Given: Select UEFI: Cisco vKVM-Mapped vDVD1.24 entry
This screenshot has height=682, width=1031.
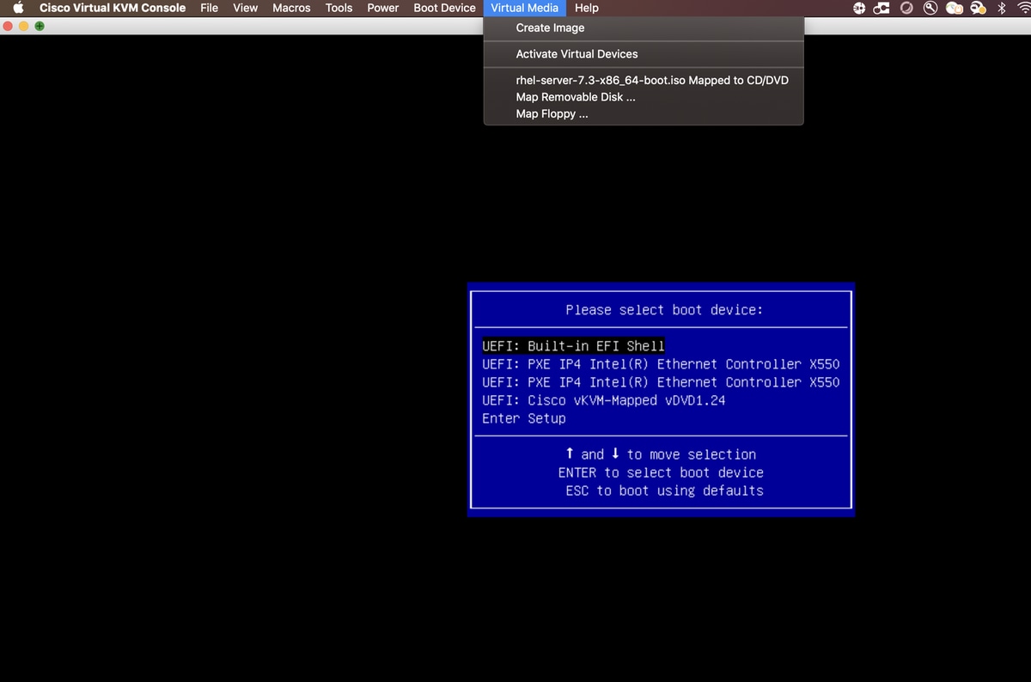Looking at the screenshot, I should click(603, 400).
